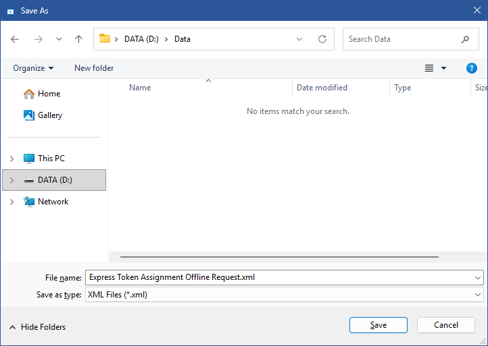Open the Organize menu
The width and height of the screenshot is (488, 346).
(33, 68)
